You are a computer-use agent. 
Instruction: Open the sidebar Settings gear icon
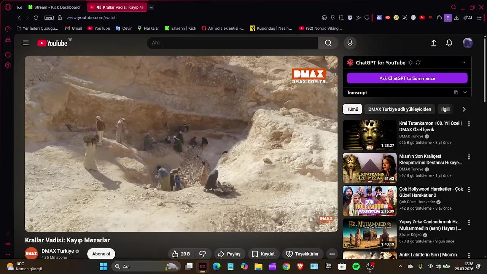click(x=8, y=65)
